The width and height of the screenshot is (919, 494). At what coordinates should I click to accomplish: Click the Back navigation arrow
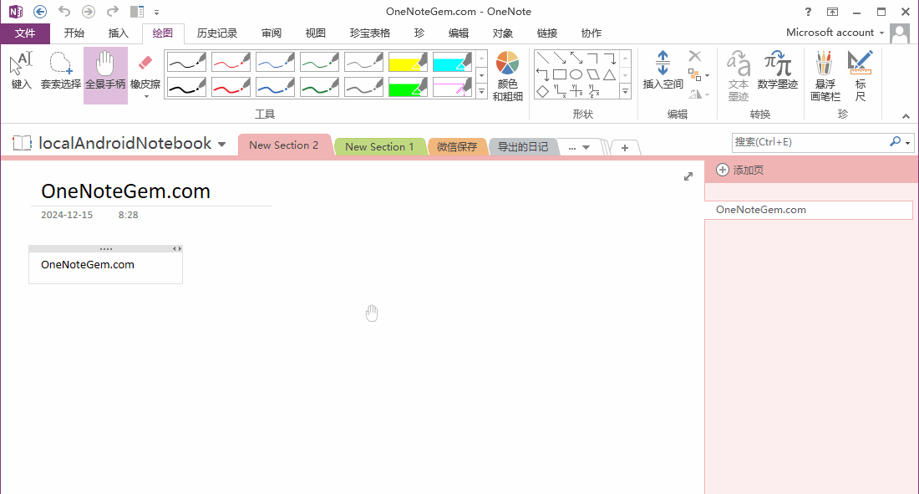(40, 11)
